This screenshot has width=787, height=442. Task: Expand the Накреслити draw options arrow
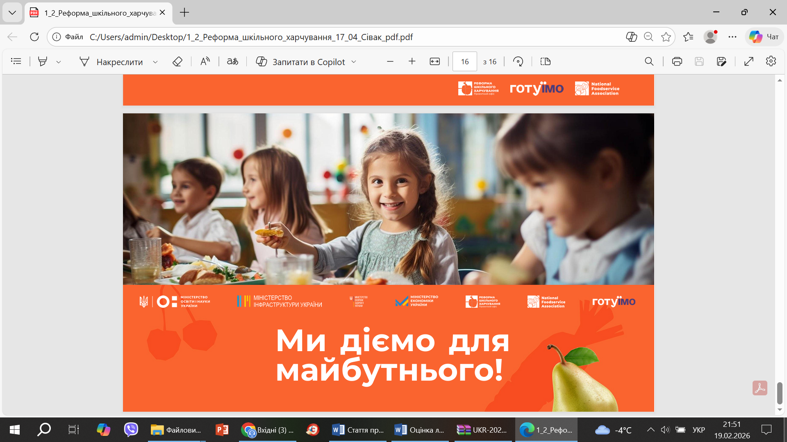(155, 62)
